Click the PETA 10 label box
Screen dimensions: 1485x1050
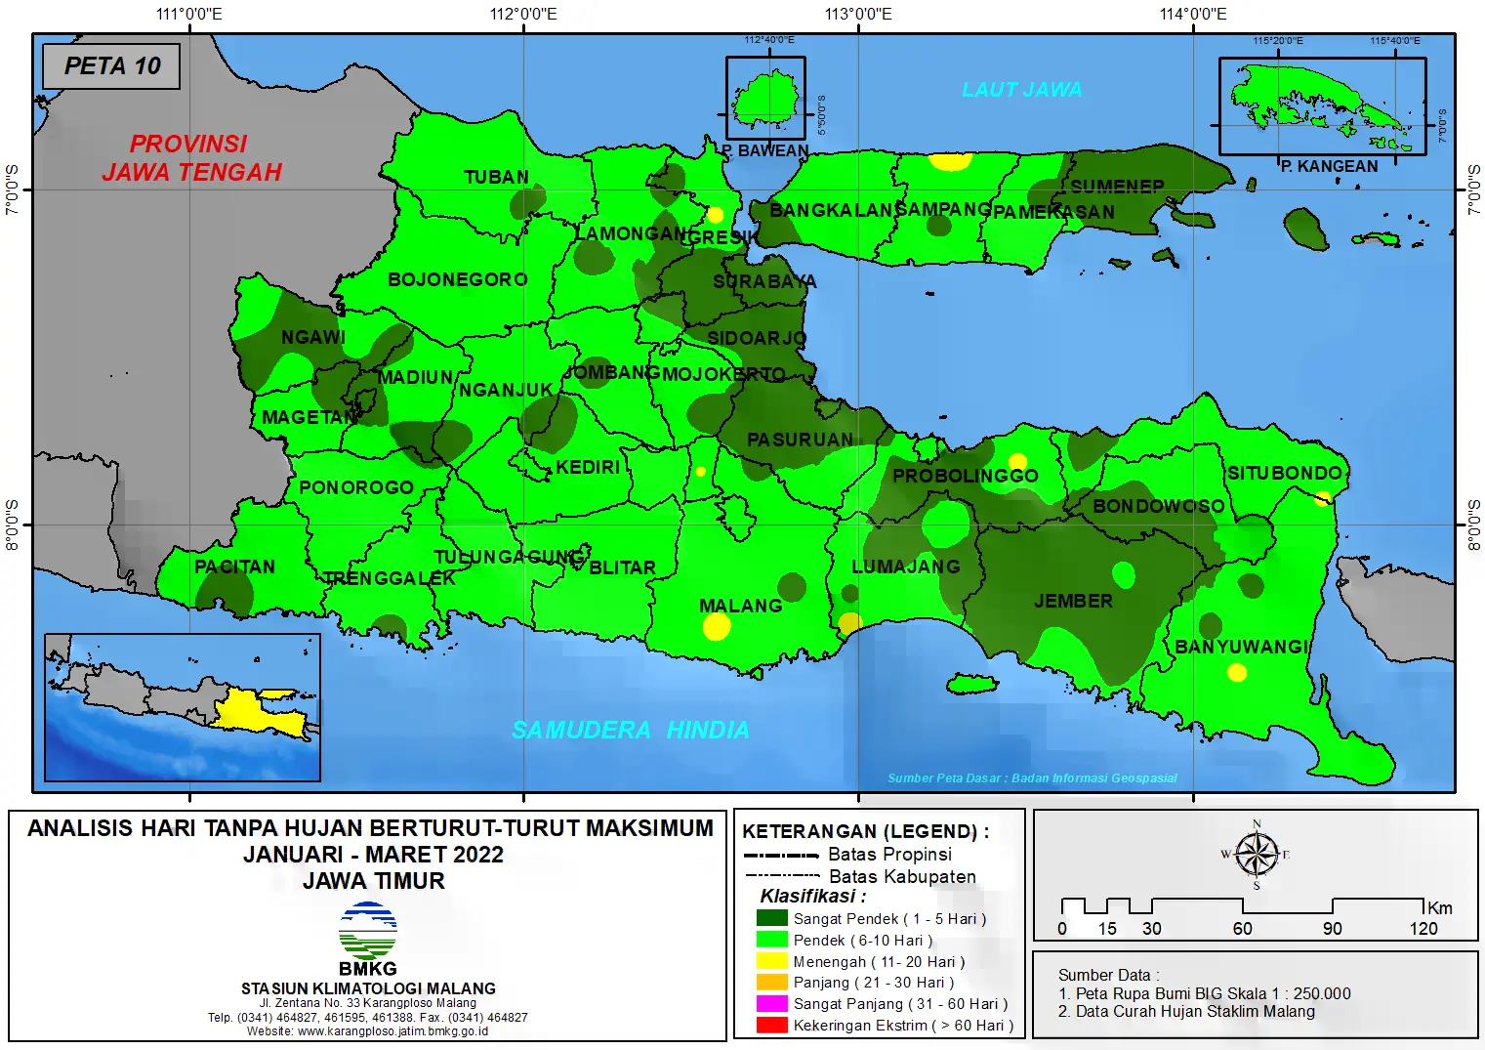111,66
